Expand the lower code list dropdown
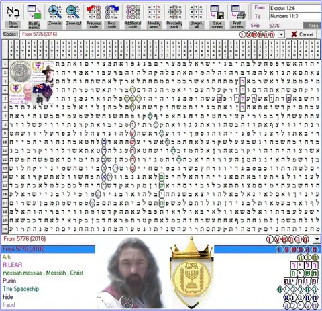 317,240
